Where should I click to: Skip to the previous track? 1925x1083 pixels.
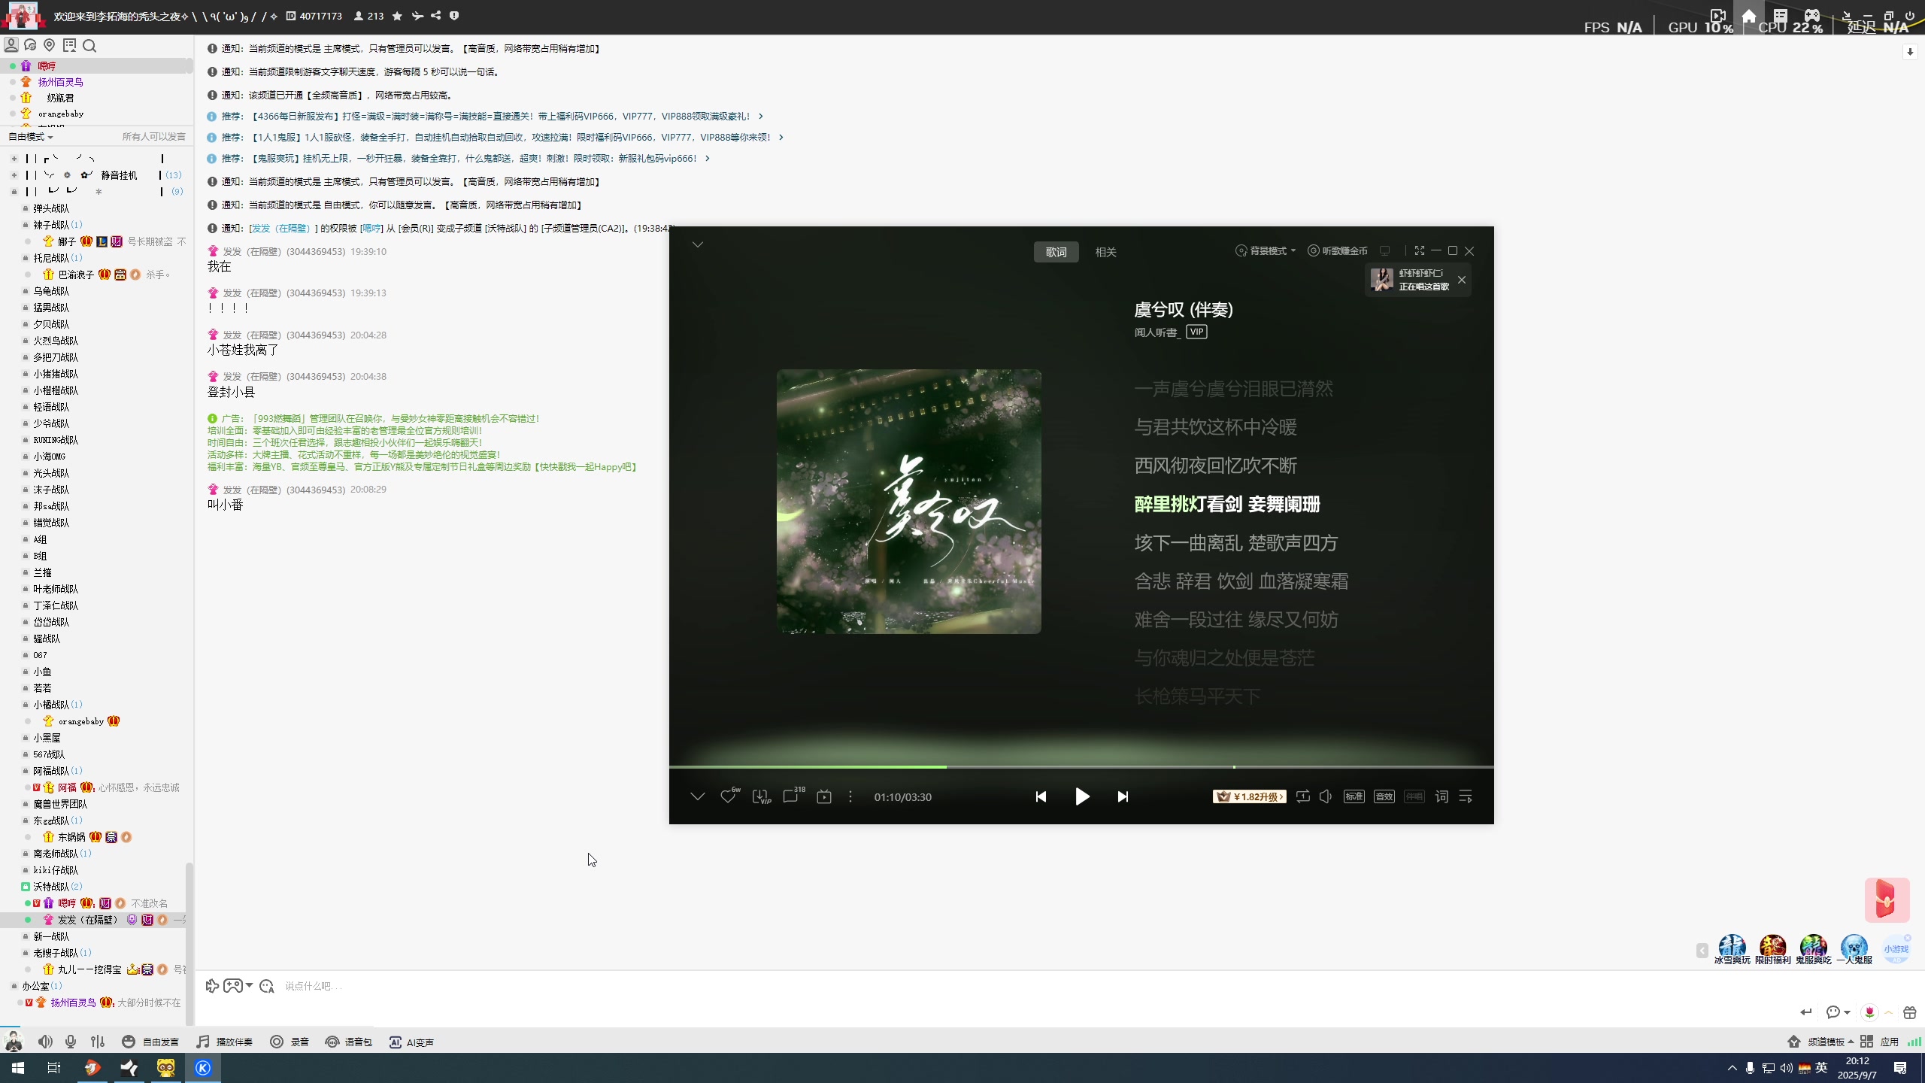click(1041, 796)
